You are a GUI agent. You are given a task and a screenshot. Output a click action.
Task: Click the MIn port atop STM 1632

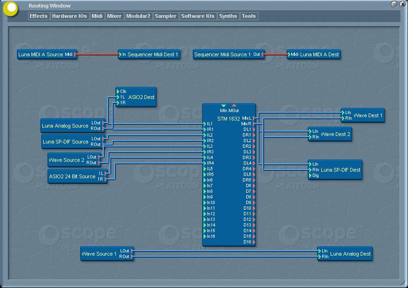(x=224, y=106)
